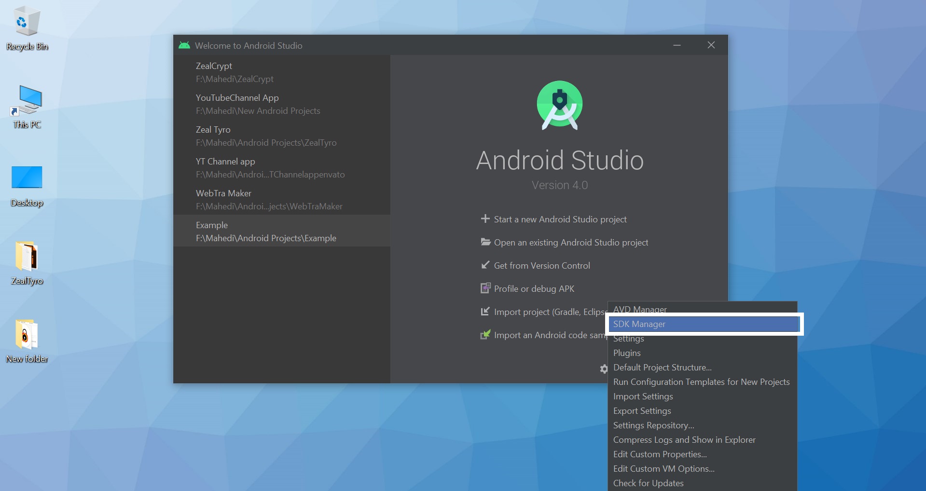Click the green Android icon in title bar
Image resolution: width=926 pixels, height=491 pixels.
click(184, 45)
